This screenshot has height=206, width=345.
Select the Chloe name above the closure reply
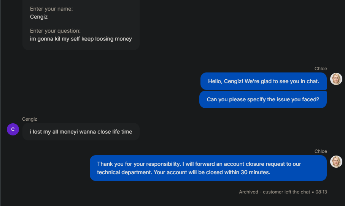(x=321, y=151)
